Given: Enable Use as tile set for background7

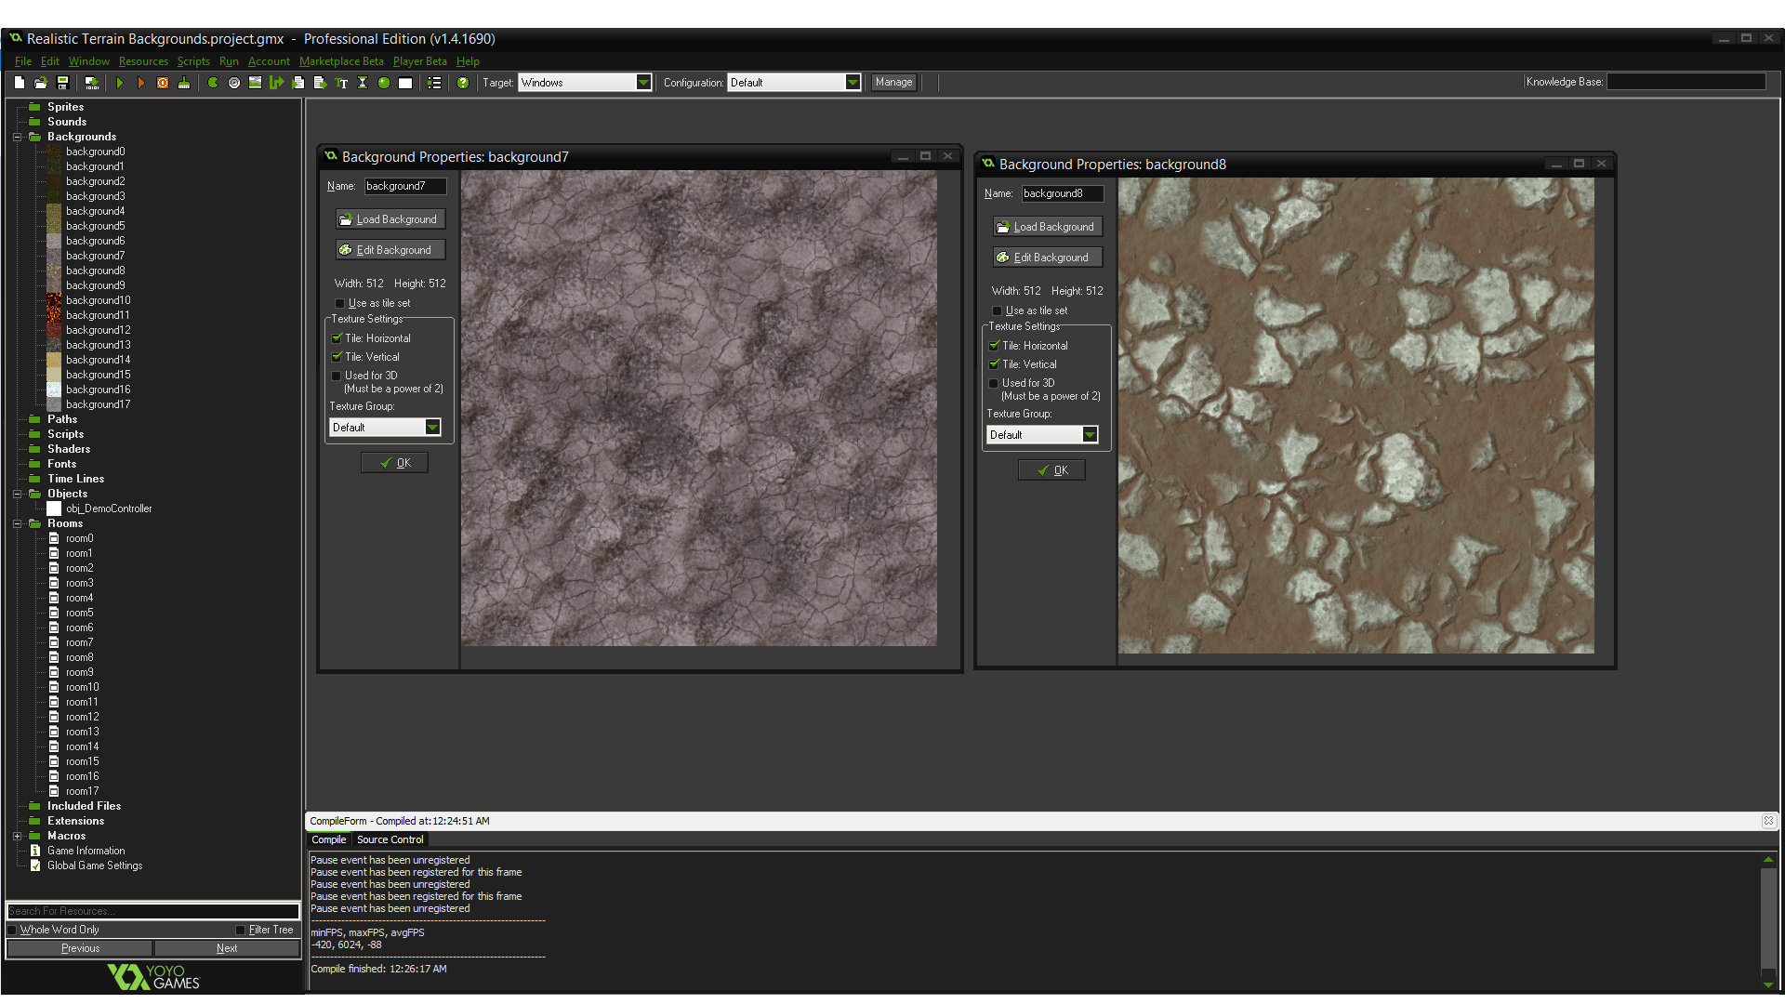Looking at the screenshot, I should (x=340, y=303).
